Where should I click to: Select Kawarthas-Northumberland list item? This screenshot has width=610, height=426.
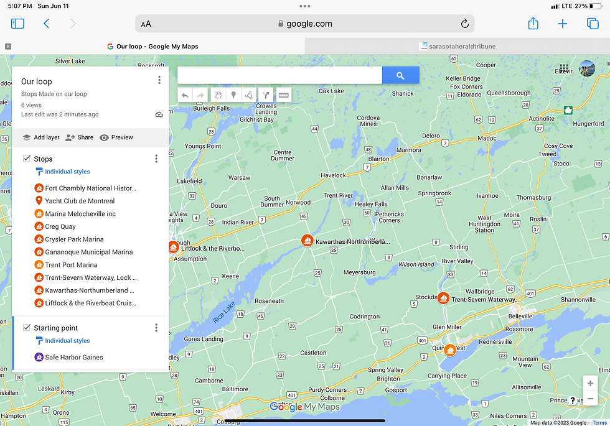(x=90, y=290)
